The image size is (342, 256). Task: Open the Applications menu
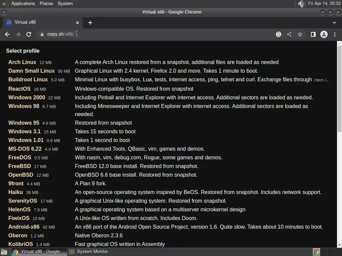23,3
